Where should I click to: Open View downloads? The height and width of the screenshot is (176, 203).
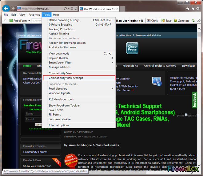pos(79,53)
